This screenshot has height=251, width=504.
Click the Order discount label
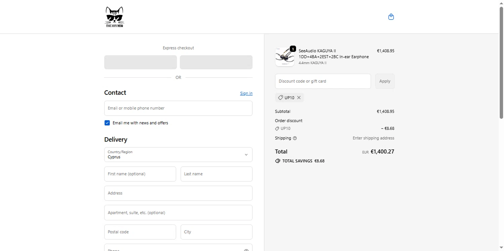coord(289,121)
